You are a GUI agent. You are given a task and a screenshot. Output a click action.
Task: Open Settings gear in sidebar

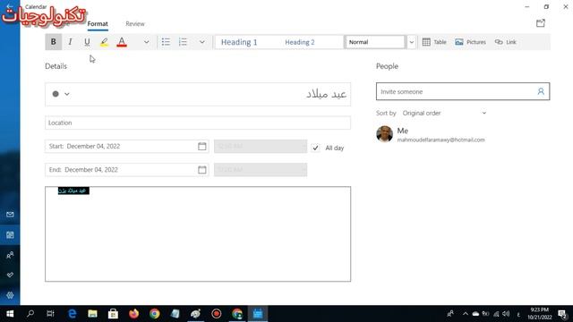coord(10,295)
